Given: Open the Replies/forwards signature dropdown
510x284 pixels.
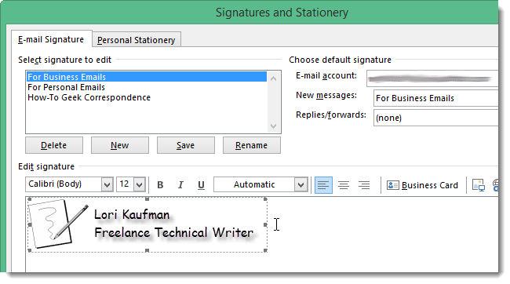Looking at the screenshot, I should pyautogui.click(x=435, y=118).
